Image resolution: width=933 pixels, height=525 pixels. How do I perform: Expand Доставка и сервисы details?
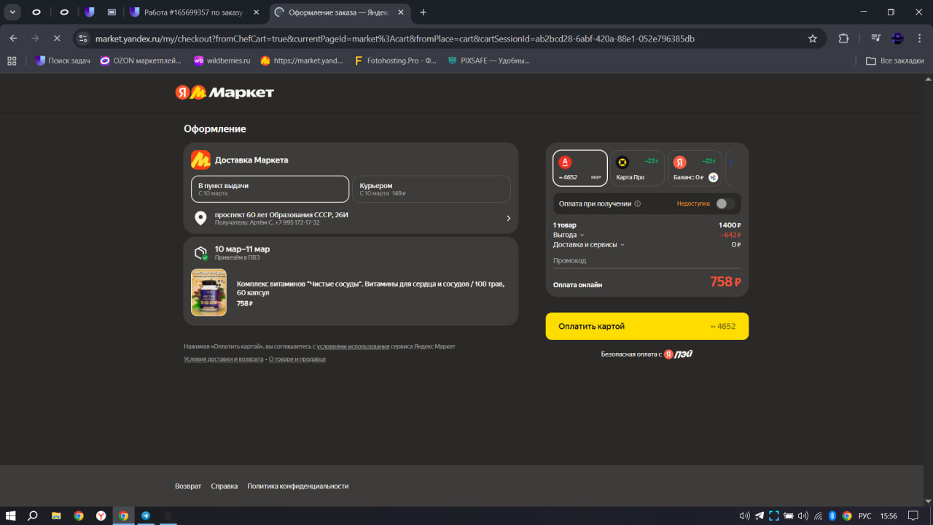(589, 245)
